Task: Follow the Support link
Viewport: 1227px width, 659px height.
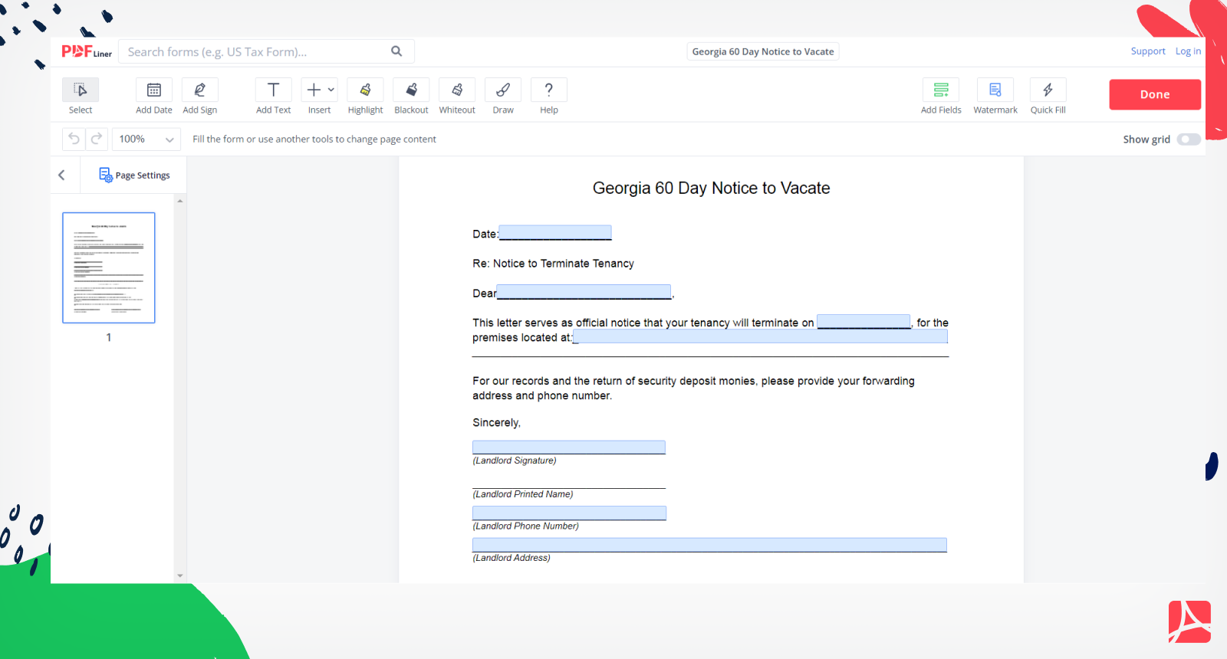Action: pos(1147,51)
